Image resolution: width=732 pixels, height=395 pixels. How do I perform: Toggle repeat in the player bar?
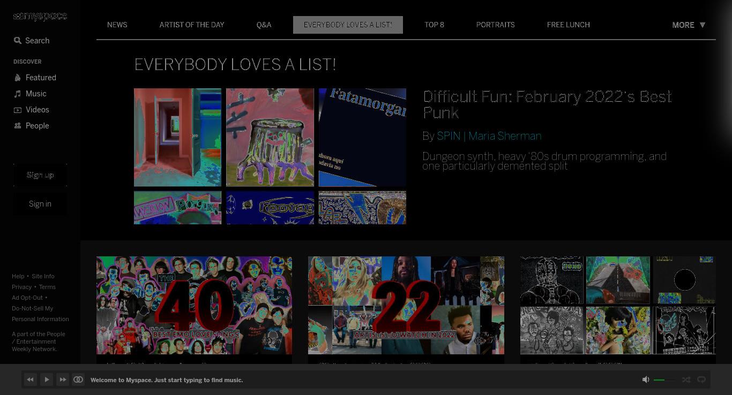click(701, 379)
